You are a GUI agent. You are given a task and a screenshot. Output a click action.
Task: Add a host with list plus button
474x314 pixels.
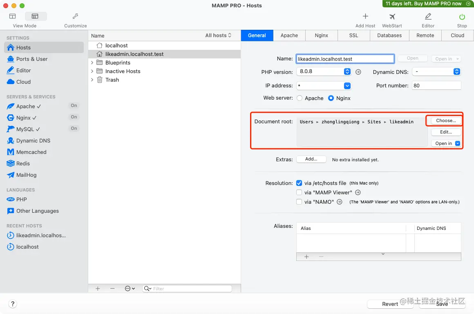98,289
